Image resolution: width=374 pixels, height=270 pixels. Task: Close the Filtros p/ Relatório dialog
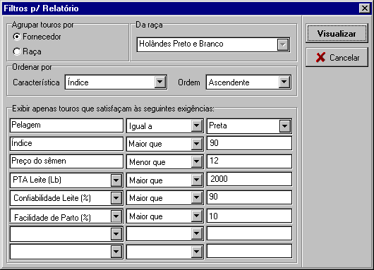pyautogui.click(x=364, y=8)
